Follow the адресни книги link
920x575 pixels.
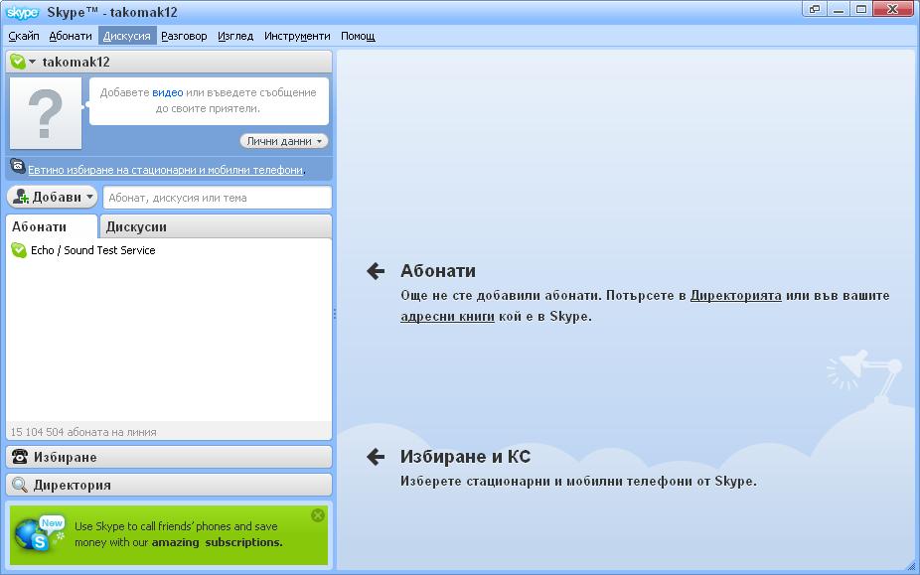pos(448,316)
